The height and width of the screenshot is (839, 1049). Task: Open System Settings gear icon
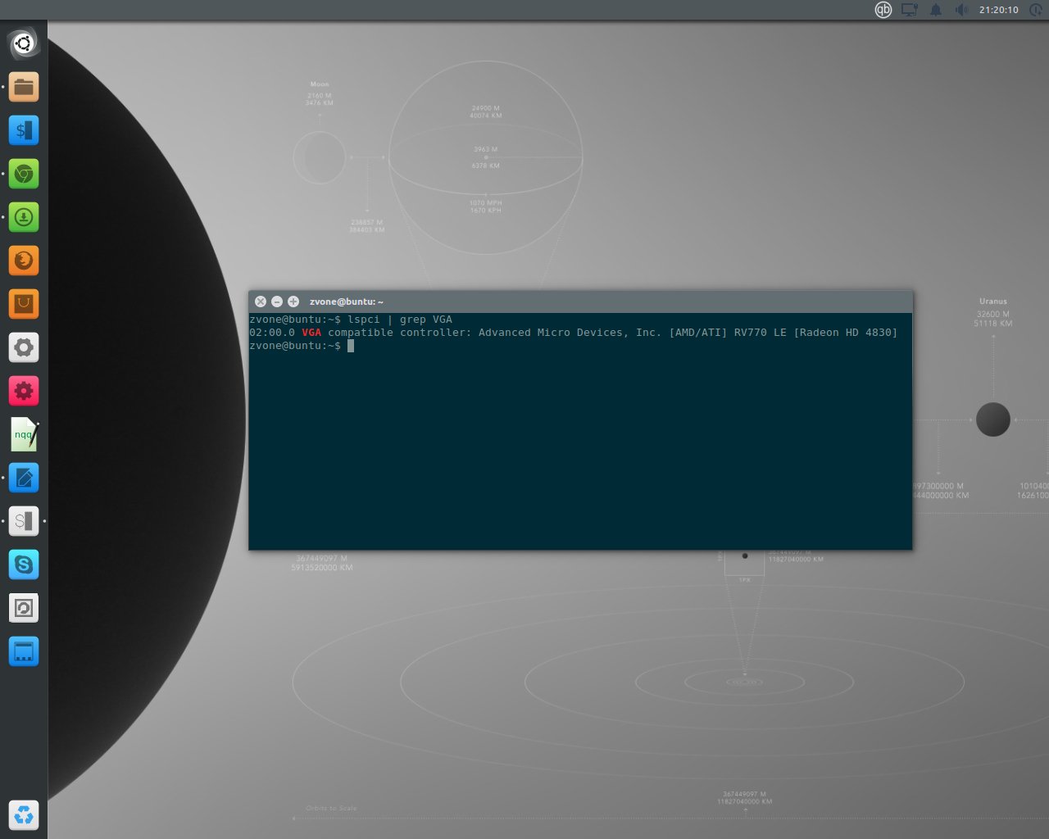[x=24, y=347]
